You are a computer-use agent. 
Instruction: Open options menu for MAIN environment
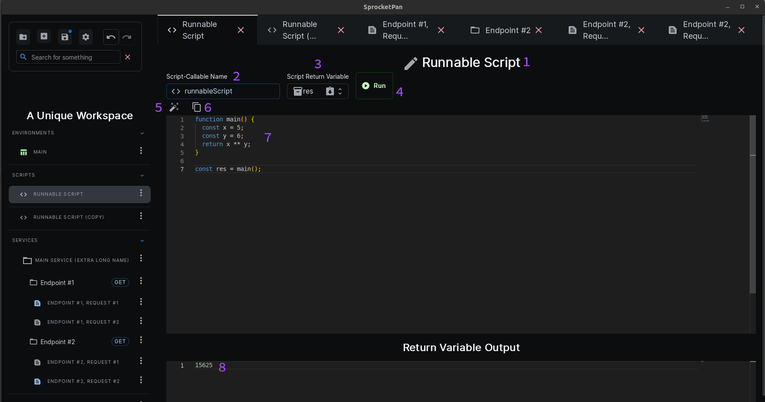[141, 151]
